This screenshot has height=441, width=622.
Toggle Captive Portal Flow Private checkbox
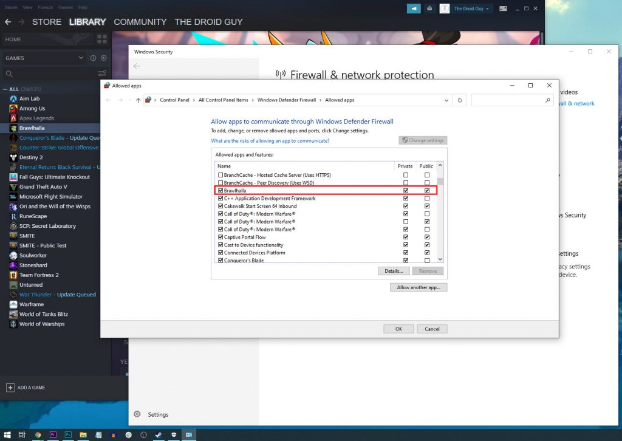406,237
